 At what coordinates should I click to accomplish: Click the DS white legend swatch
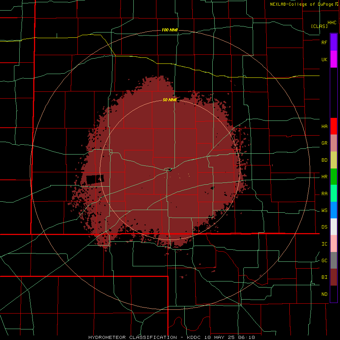(x=334, y=227)
